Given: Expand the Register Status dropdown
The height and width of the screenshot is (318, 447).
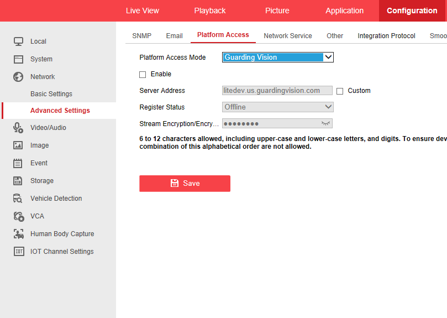Looking at the screenshot, I should click(x=277, y=107).
